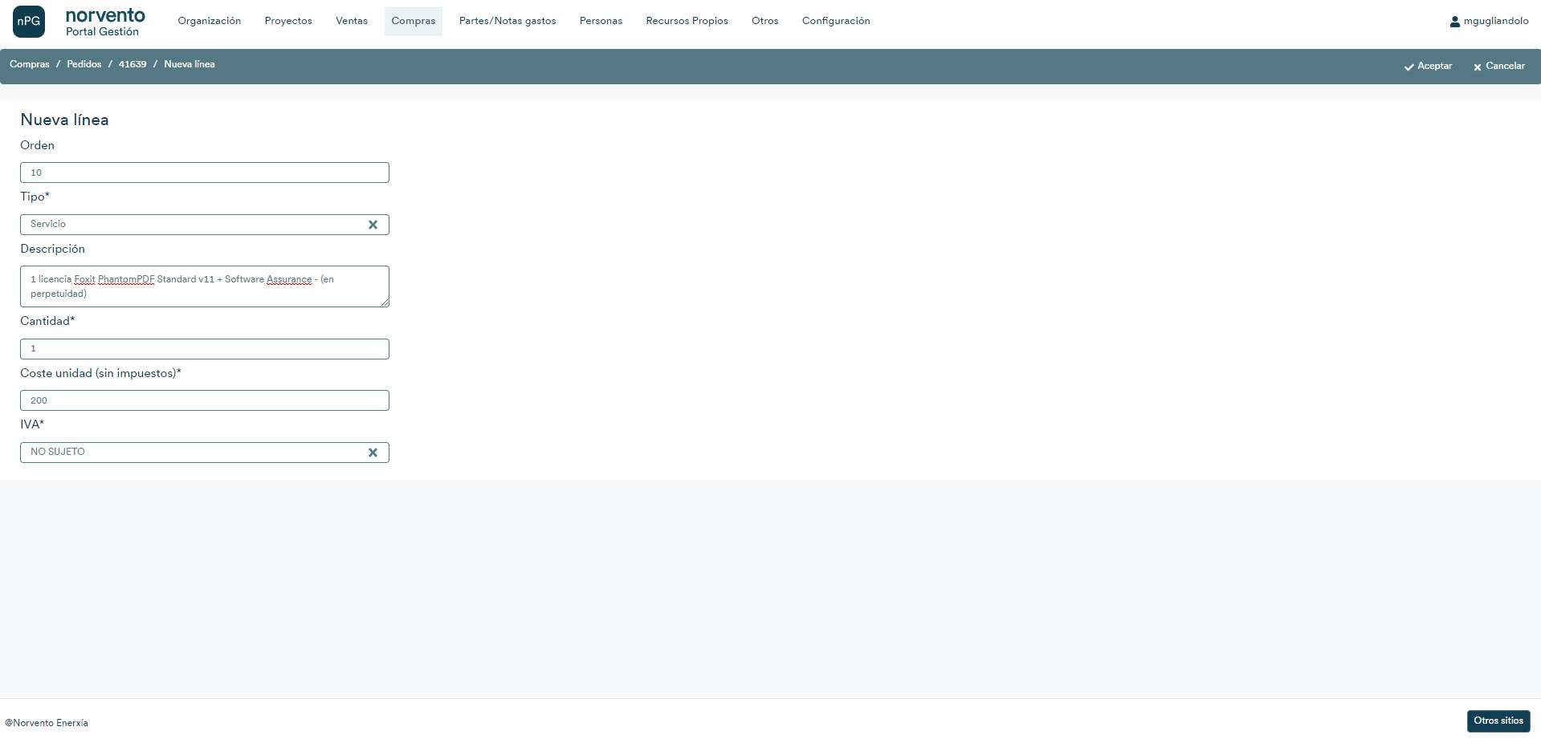This screenshot has height=743, width=1541.
Task: Click the Descripción textarea resize handle
Action: pyautogui.click(x=385, y=302)
